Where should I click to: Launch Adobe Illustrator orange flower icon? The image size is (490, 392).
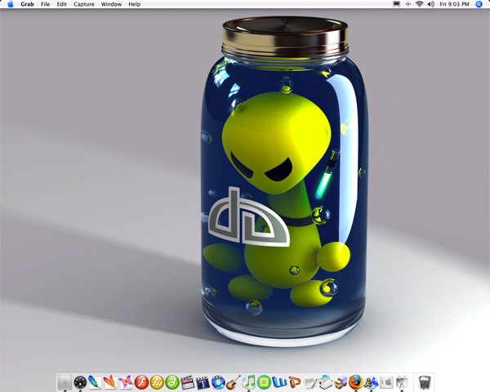click(x=110, y=382)
